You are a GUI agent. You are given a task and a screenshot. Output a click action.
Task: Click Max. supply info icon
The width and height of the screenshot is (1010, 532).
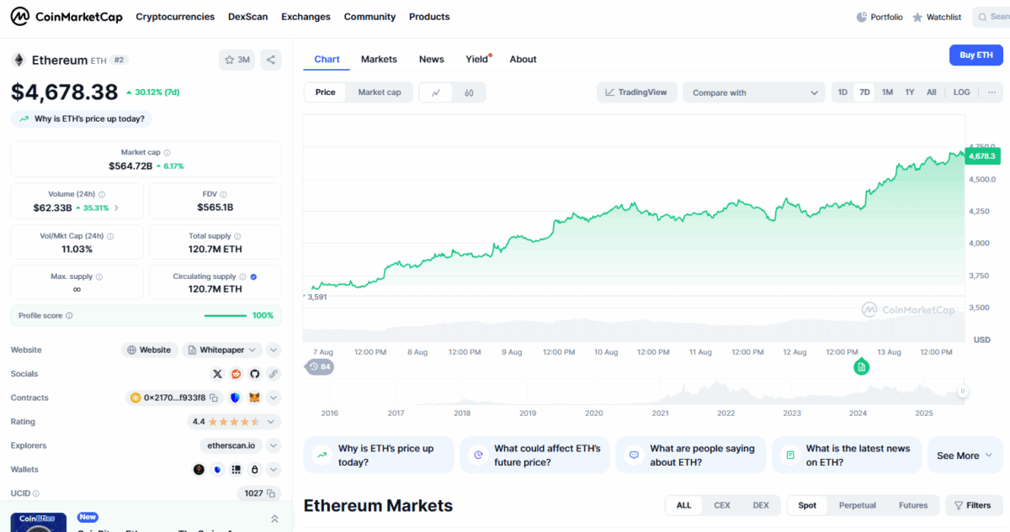(x=99, y=277)
